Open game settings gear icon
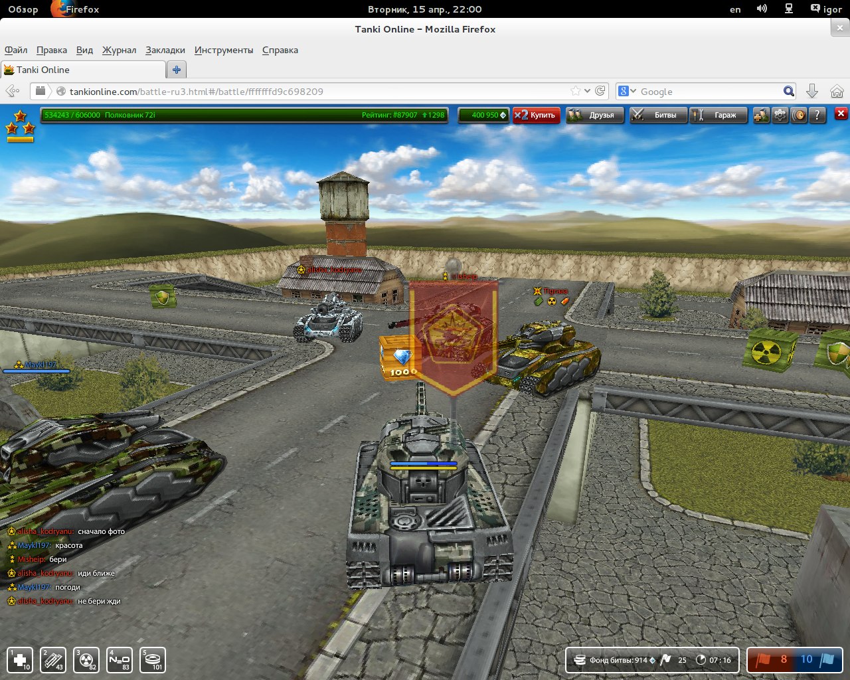Viewport: 850px width, 680px height. pos(780,115)
